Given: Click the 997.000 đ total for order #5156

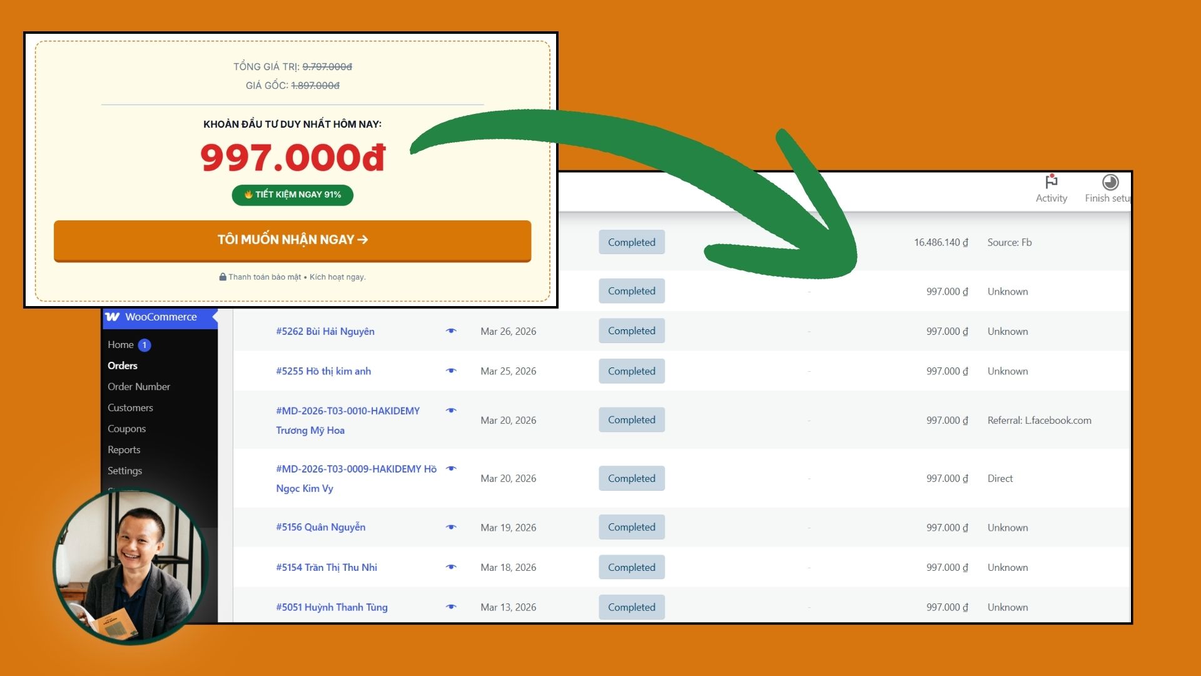Looking at the screenshot, I should [947, 528].
